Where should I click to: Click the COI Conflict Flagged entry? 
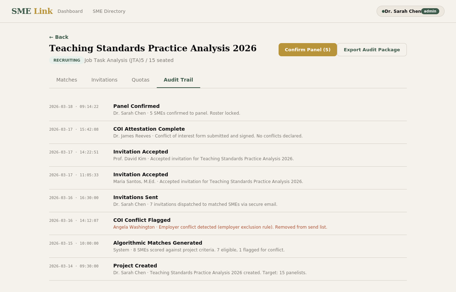(x=142, y=220)
